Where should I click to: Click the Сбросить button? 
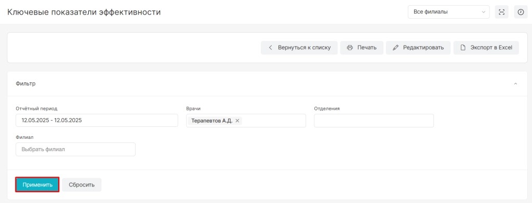82,185
